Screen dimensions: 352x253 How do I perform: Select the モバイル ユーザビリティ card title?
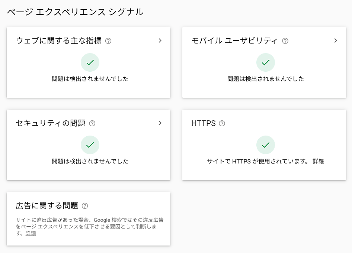(x=234, y=41)
